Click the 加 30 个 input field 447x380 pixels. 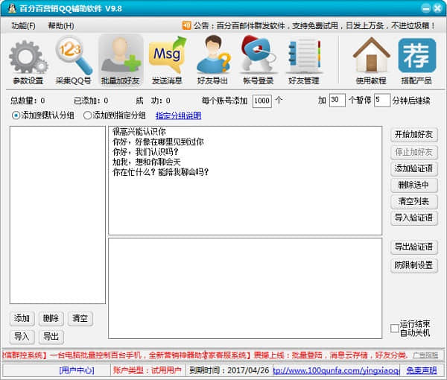point(337,100)
